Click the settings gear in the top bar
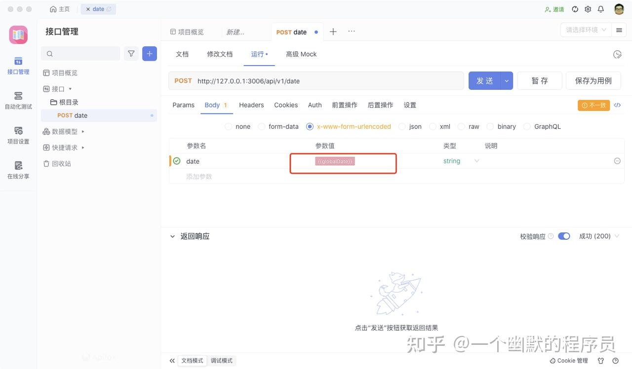This screenshot has height=369, width=632. pyautogui.click(x=588, y=9)
